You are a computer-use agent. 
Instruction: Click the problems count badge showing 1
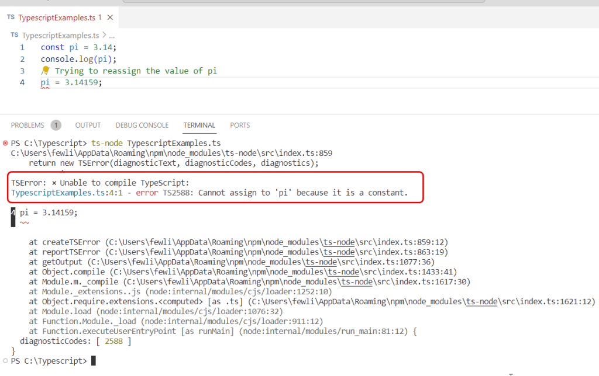pos(56,125)
